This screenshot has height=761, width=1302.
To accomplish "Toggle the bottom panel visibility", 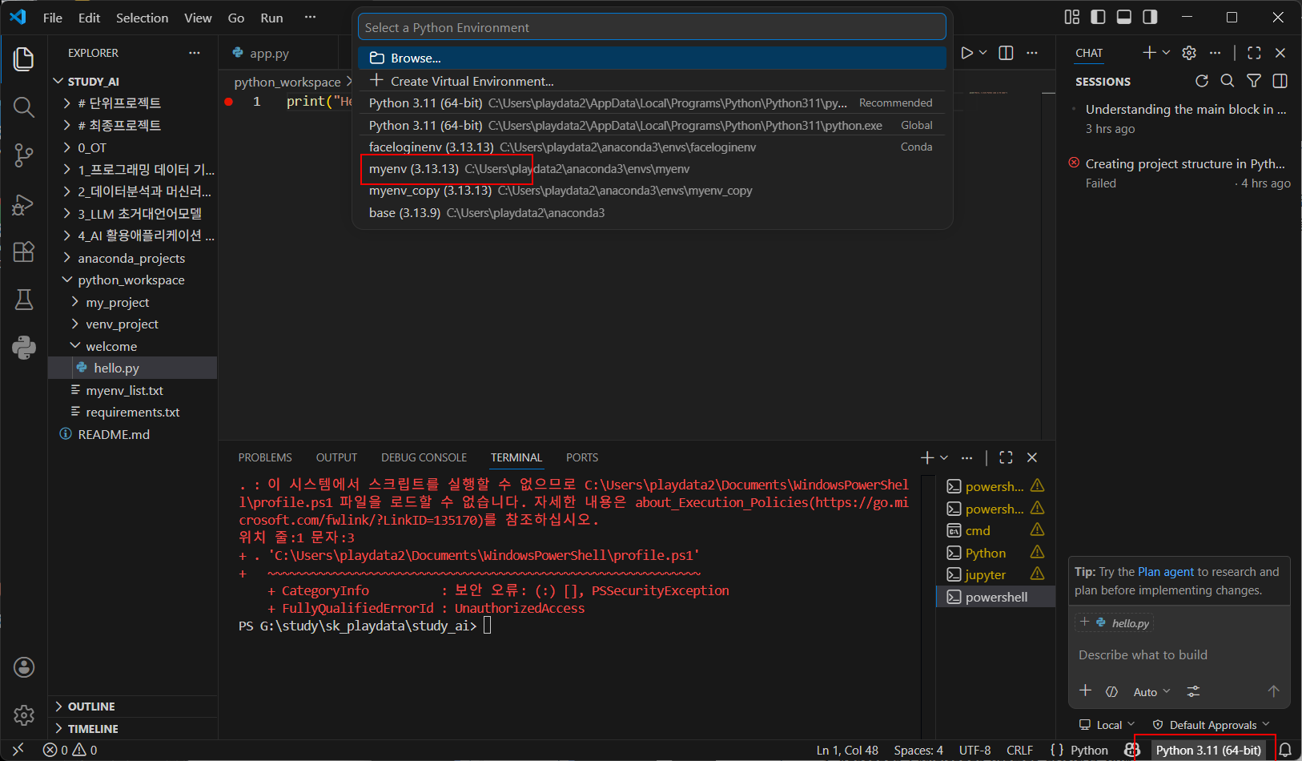I will coord(1124,17).
